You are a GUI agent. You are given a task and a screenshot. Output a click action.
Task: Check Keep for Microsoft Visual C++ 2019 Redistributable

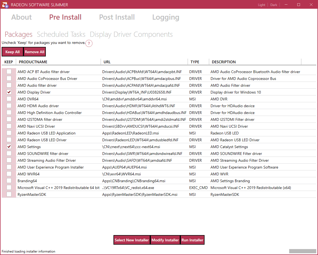pos(9,187)
